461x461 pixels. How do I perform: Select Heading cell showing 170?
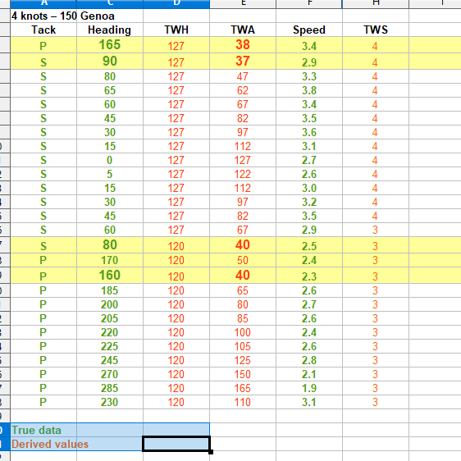point(110,260)
